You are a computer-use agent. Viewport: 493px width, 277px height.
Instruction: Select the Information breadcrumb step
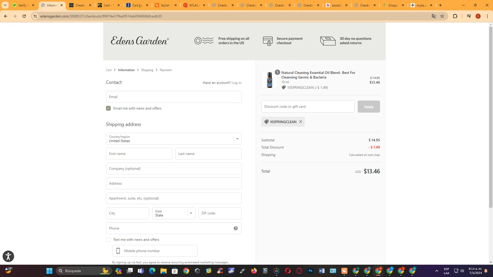tap(126, 70)
